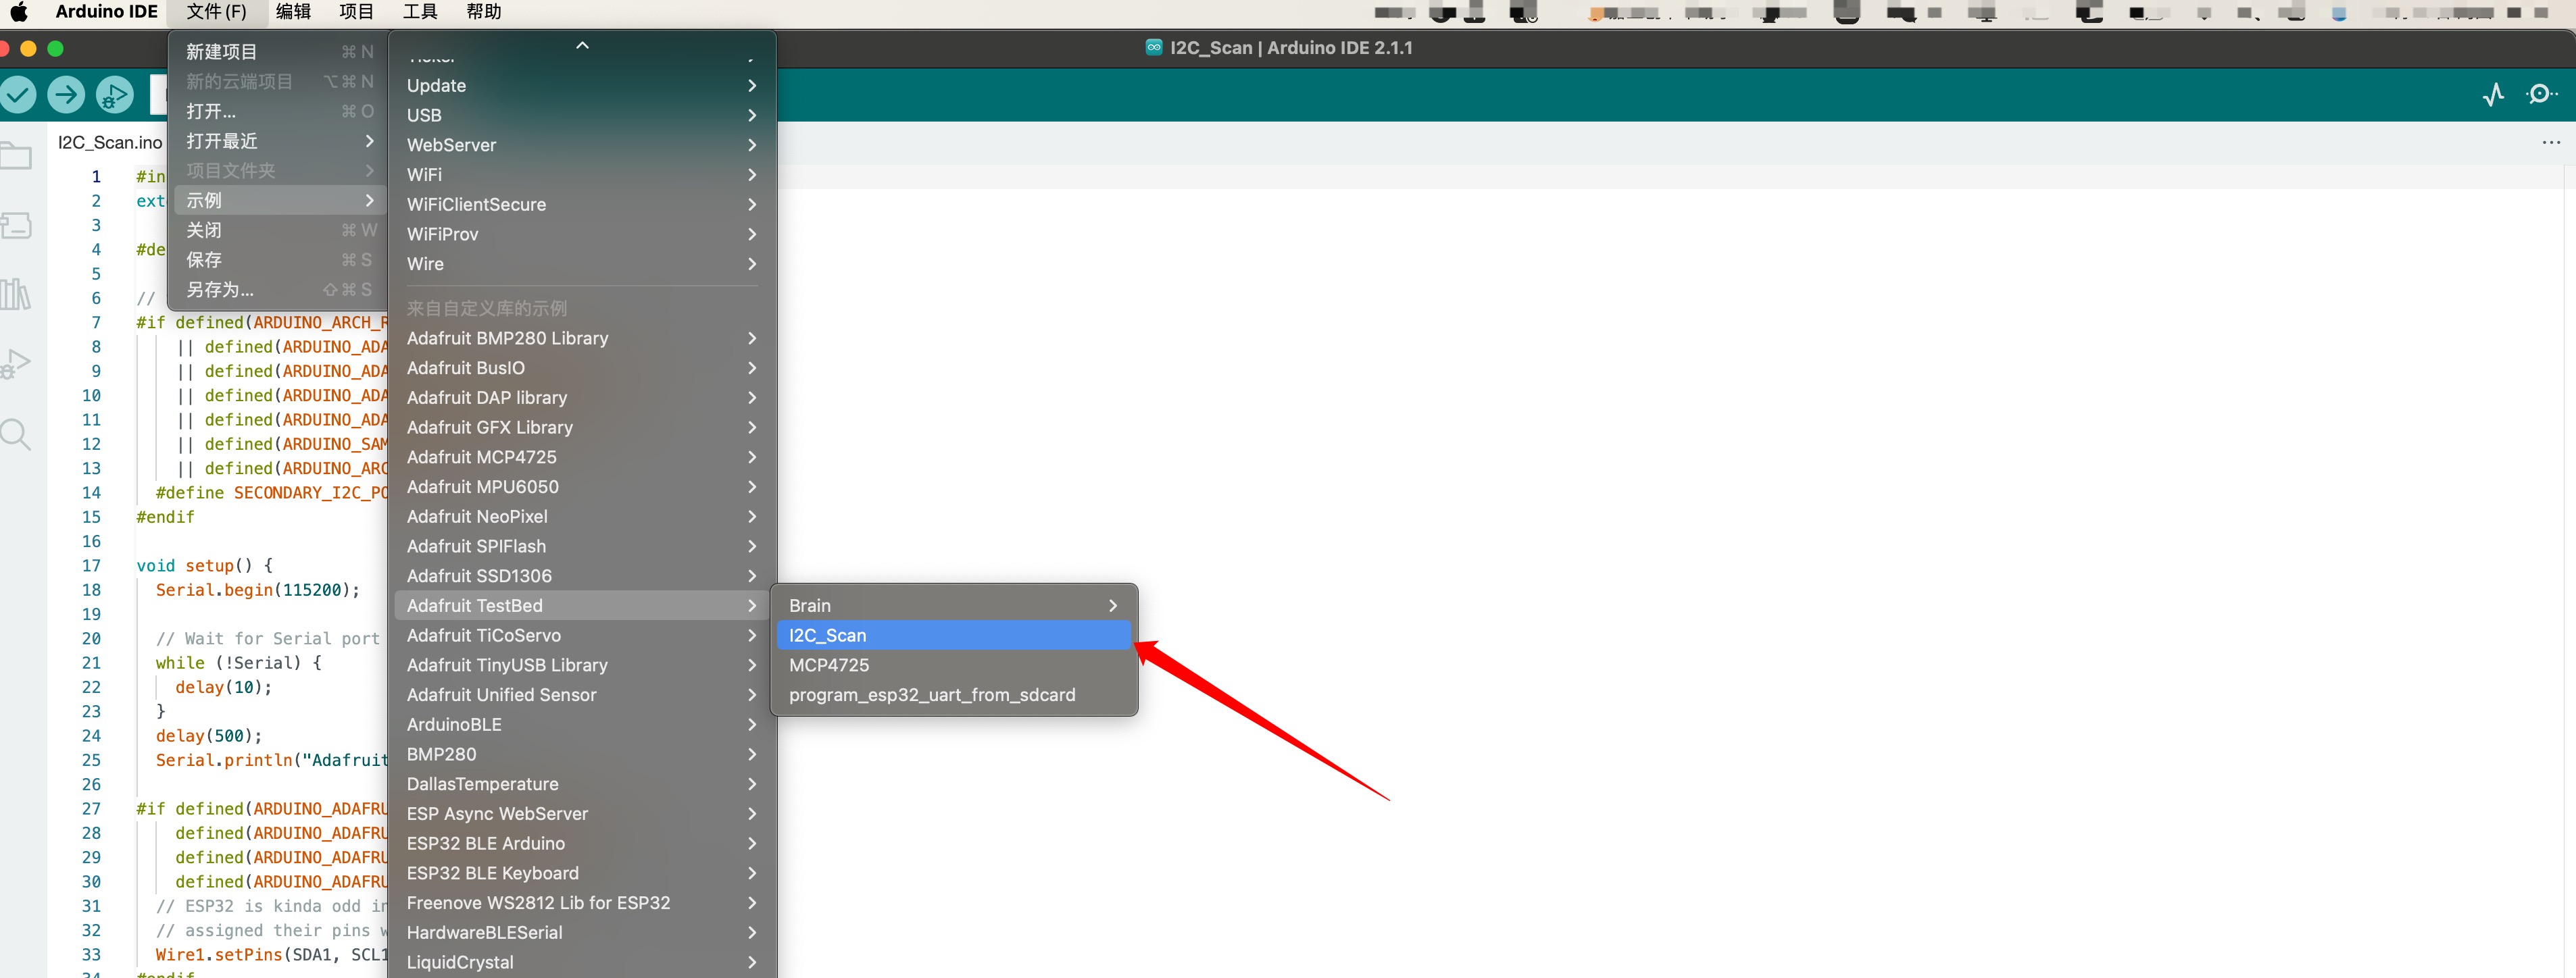Open the MCP4725 example sketch

[954, 665]
